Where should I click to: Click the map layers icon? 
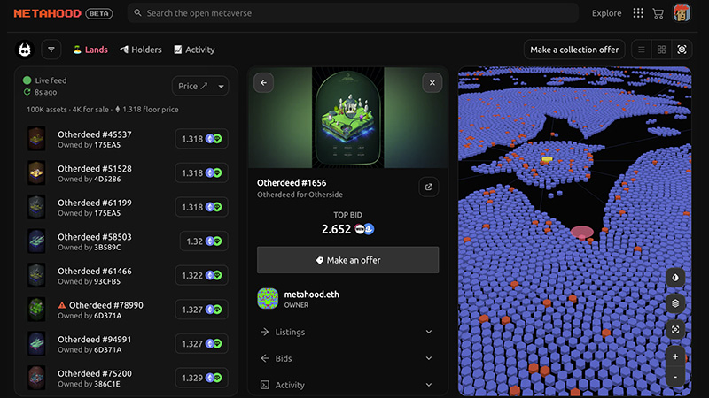(675, 303)
